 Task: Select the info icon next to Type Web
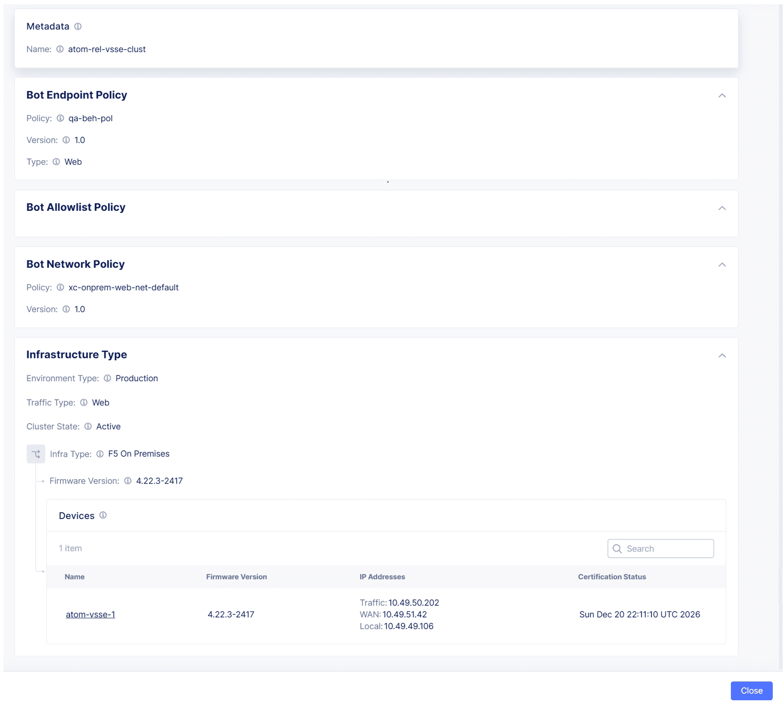(56, 162)
